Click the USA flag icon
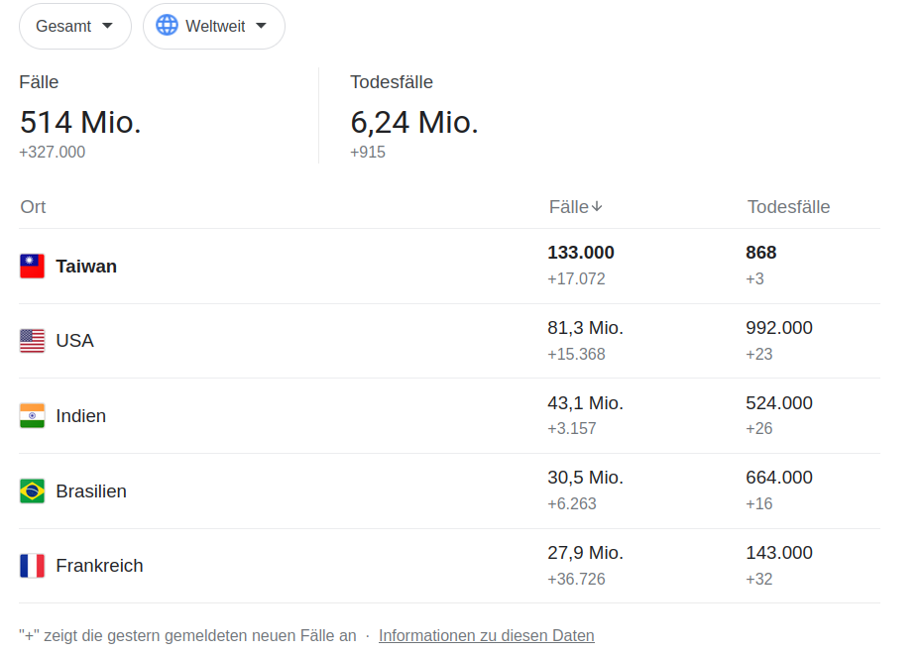924x653 pixels. pos(32,341)
